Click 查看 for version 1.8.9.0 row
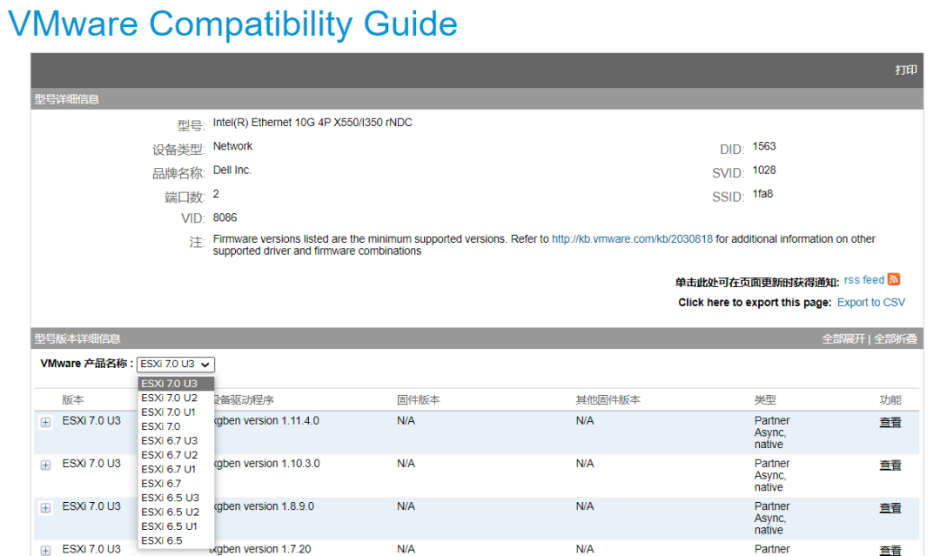Screen dimensions: 940x556 point(890,508)
